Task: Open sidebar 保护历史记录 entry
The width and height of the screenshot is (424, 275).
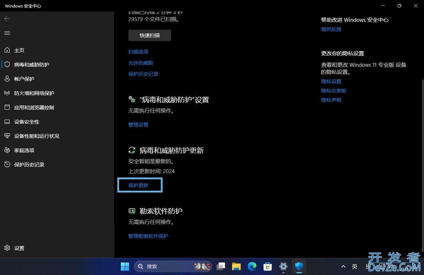Action: tap(29, 165)
